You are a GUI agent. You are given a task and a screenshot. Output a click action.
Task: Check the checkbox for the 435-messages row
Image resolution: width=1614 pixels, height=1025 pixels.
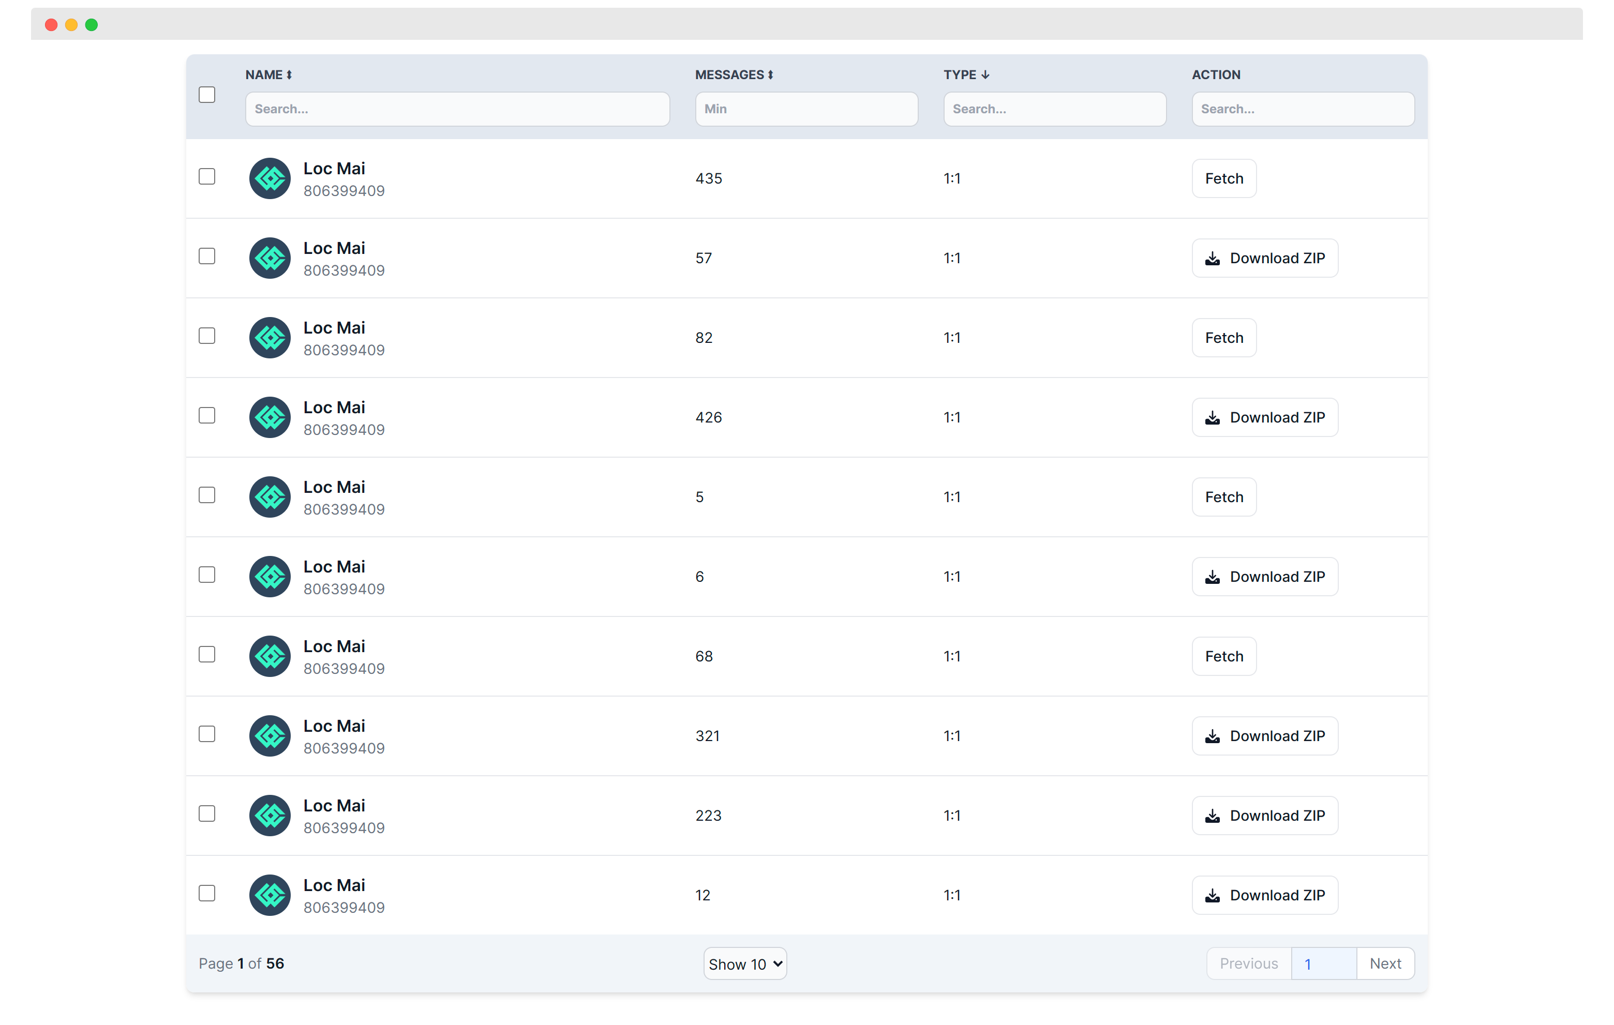pos(207,176)
